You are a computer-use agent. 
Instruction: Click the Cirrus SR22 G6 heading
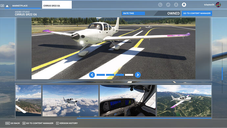point(26,15)
